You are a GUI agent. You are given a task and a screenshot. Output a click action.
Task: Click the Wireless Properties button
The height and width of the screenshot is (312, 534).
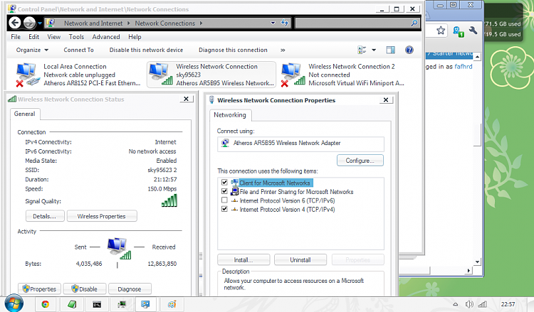click(102, 216)
